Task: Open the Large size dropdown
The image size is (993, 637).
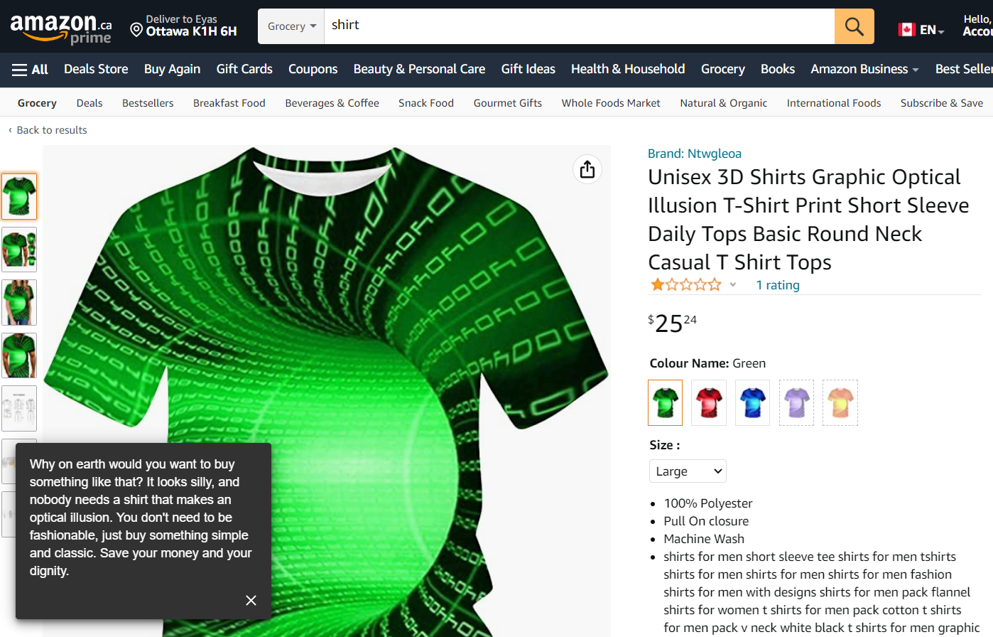Action: pyautogui.click(x=688, y=471)
